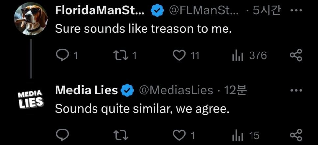This screenshot has height=145, width=318.
Task: Like the Media Lies reply
Action: tap(179, 135)
